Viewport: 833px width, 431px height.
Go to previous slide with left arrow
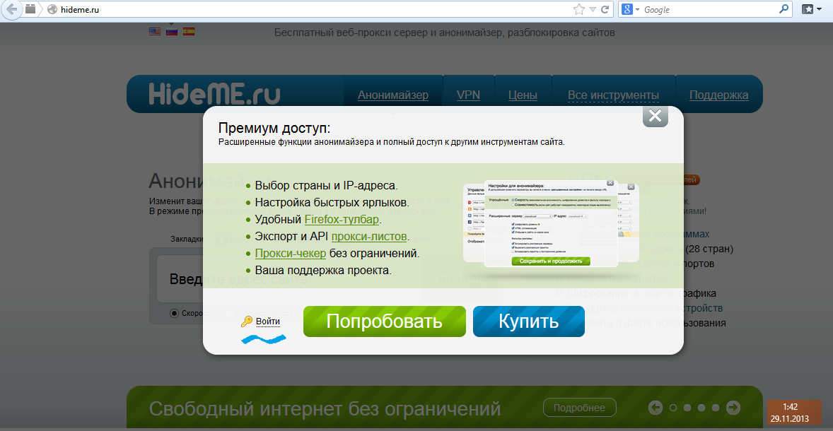pos(656,408)
